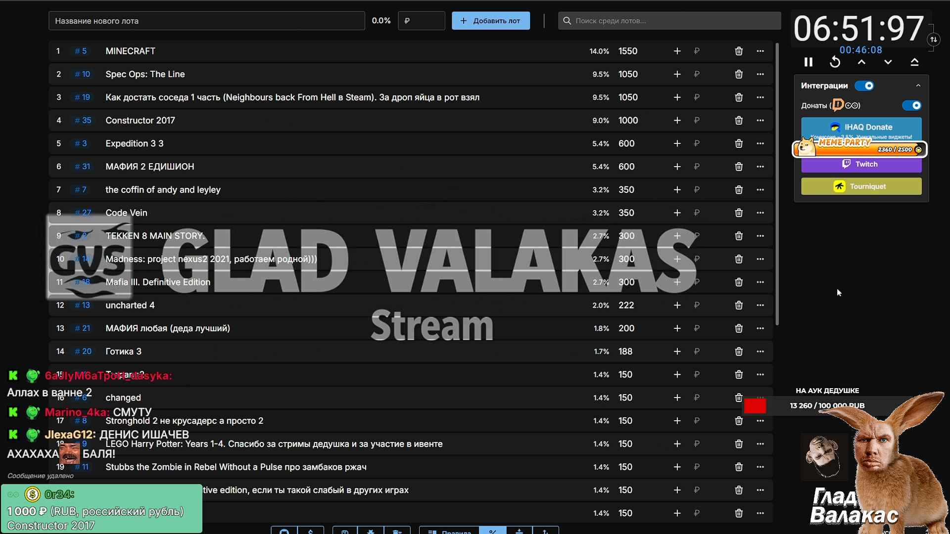Reset the auction timer
Viewport: 950px width, 534px height.
pyautogui.click(x=835, y=62)
